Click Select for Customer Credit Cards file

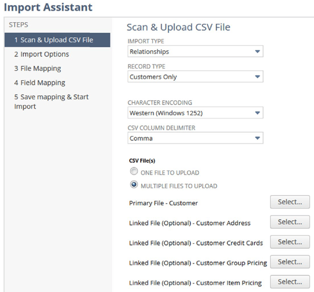[x=290, y=242]
